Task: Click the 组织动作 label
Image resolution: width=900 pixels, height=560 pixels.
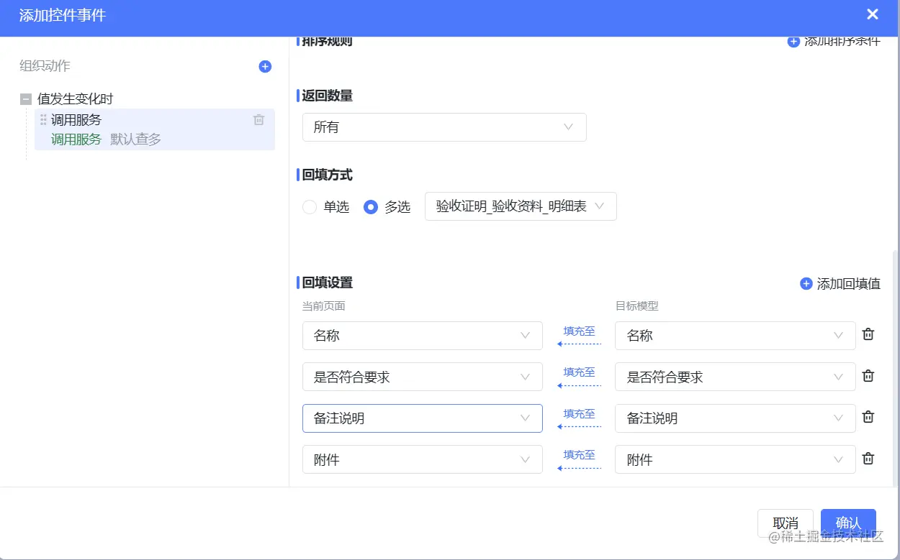Action: (x=45, y=66)
